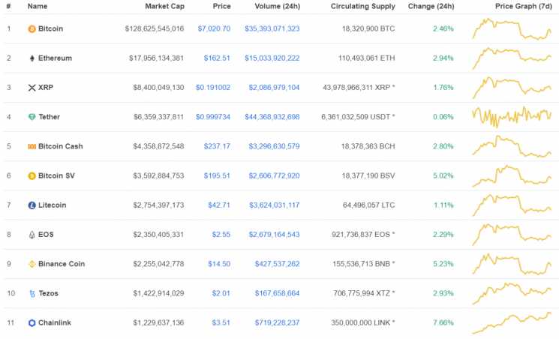Screen dimensions: 559x339
Task: Click the Price Graph (7d) header
Action: pyautogui.click(x=523, y=6)
